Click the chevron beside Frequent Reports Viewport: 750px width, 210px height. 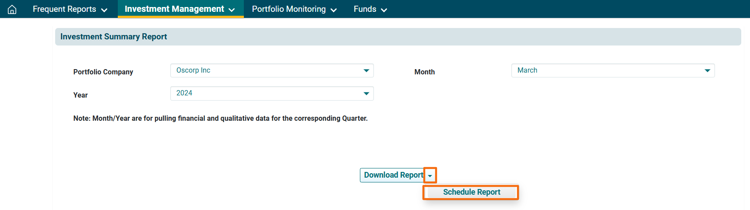[x=104, y=10]
